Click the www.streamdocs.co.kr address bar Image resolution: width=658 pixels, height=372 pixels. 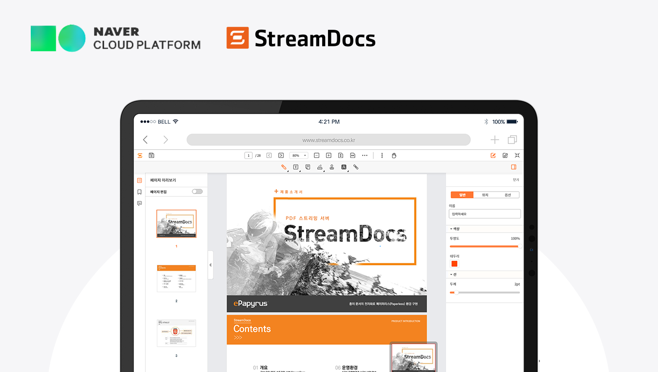point(329,140)
